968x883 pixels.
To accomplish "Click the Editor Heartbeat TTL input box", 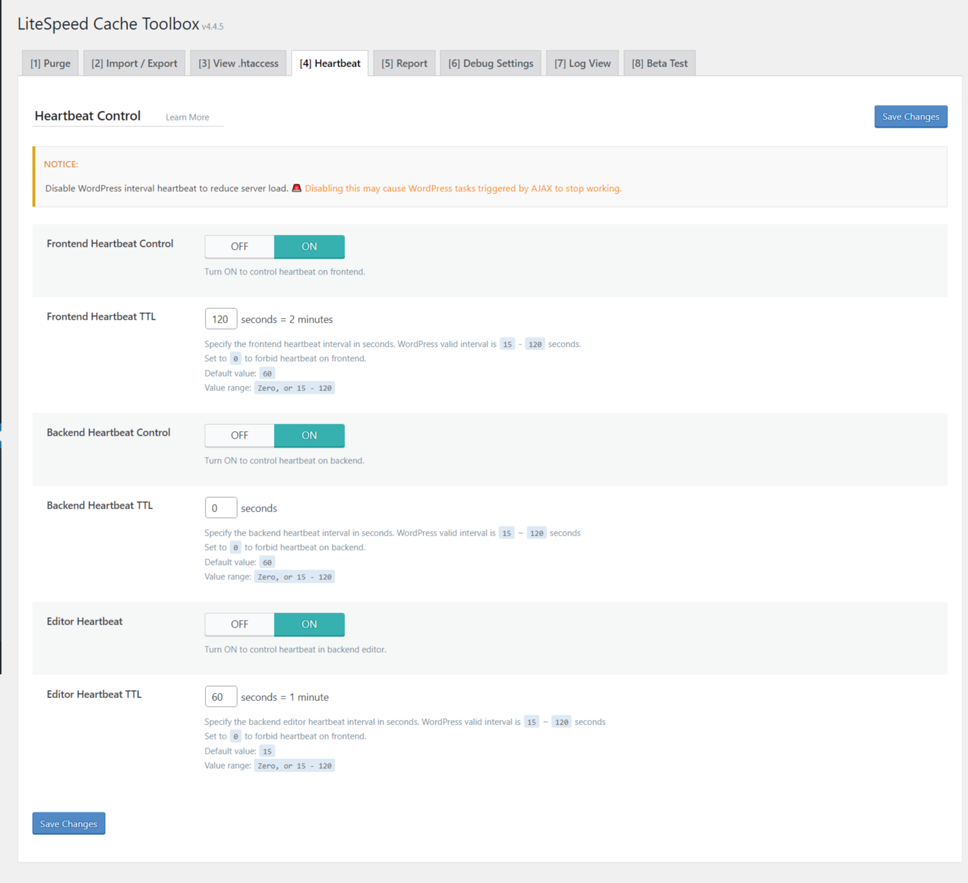I will 220,696.
